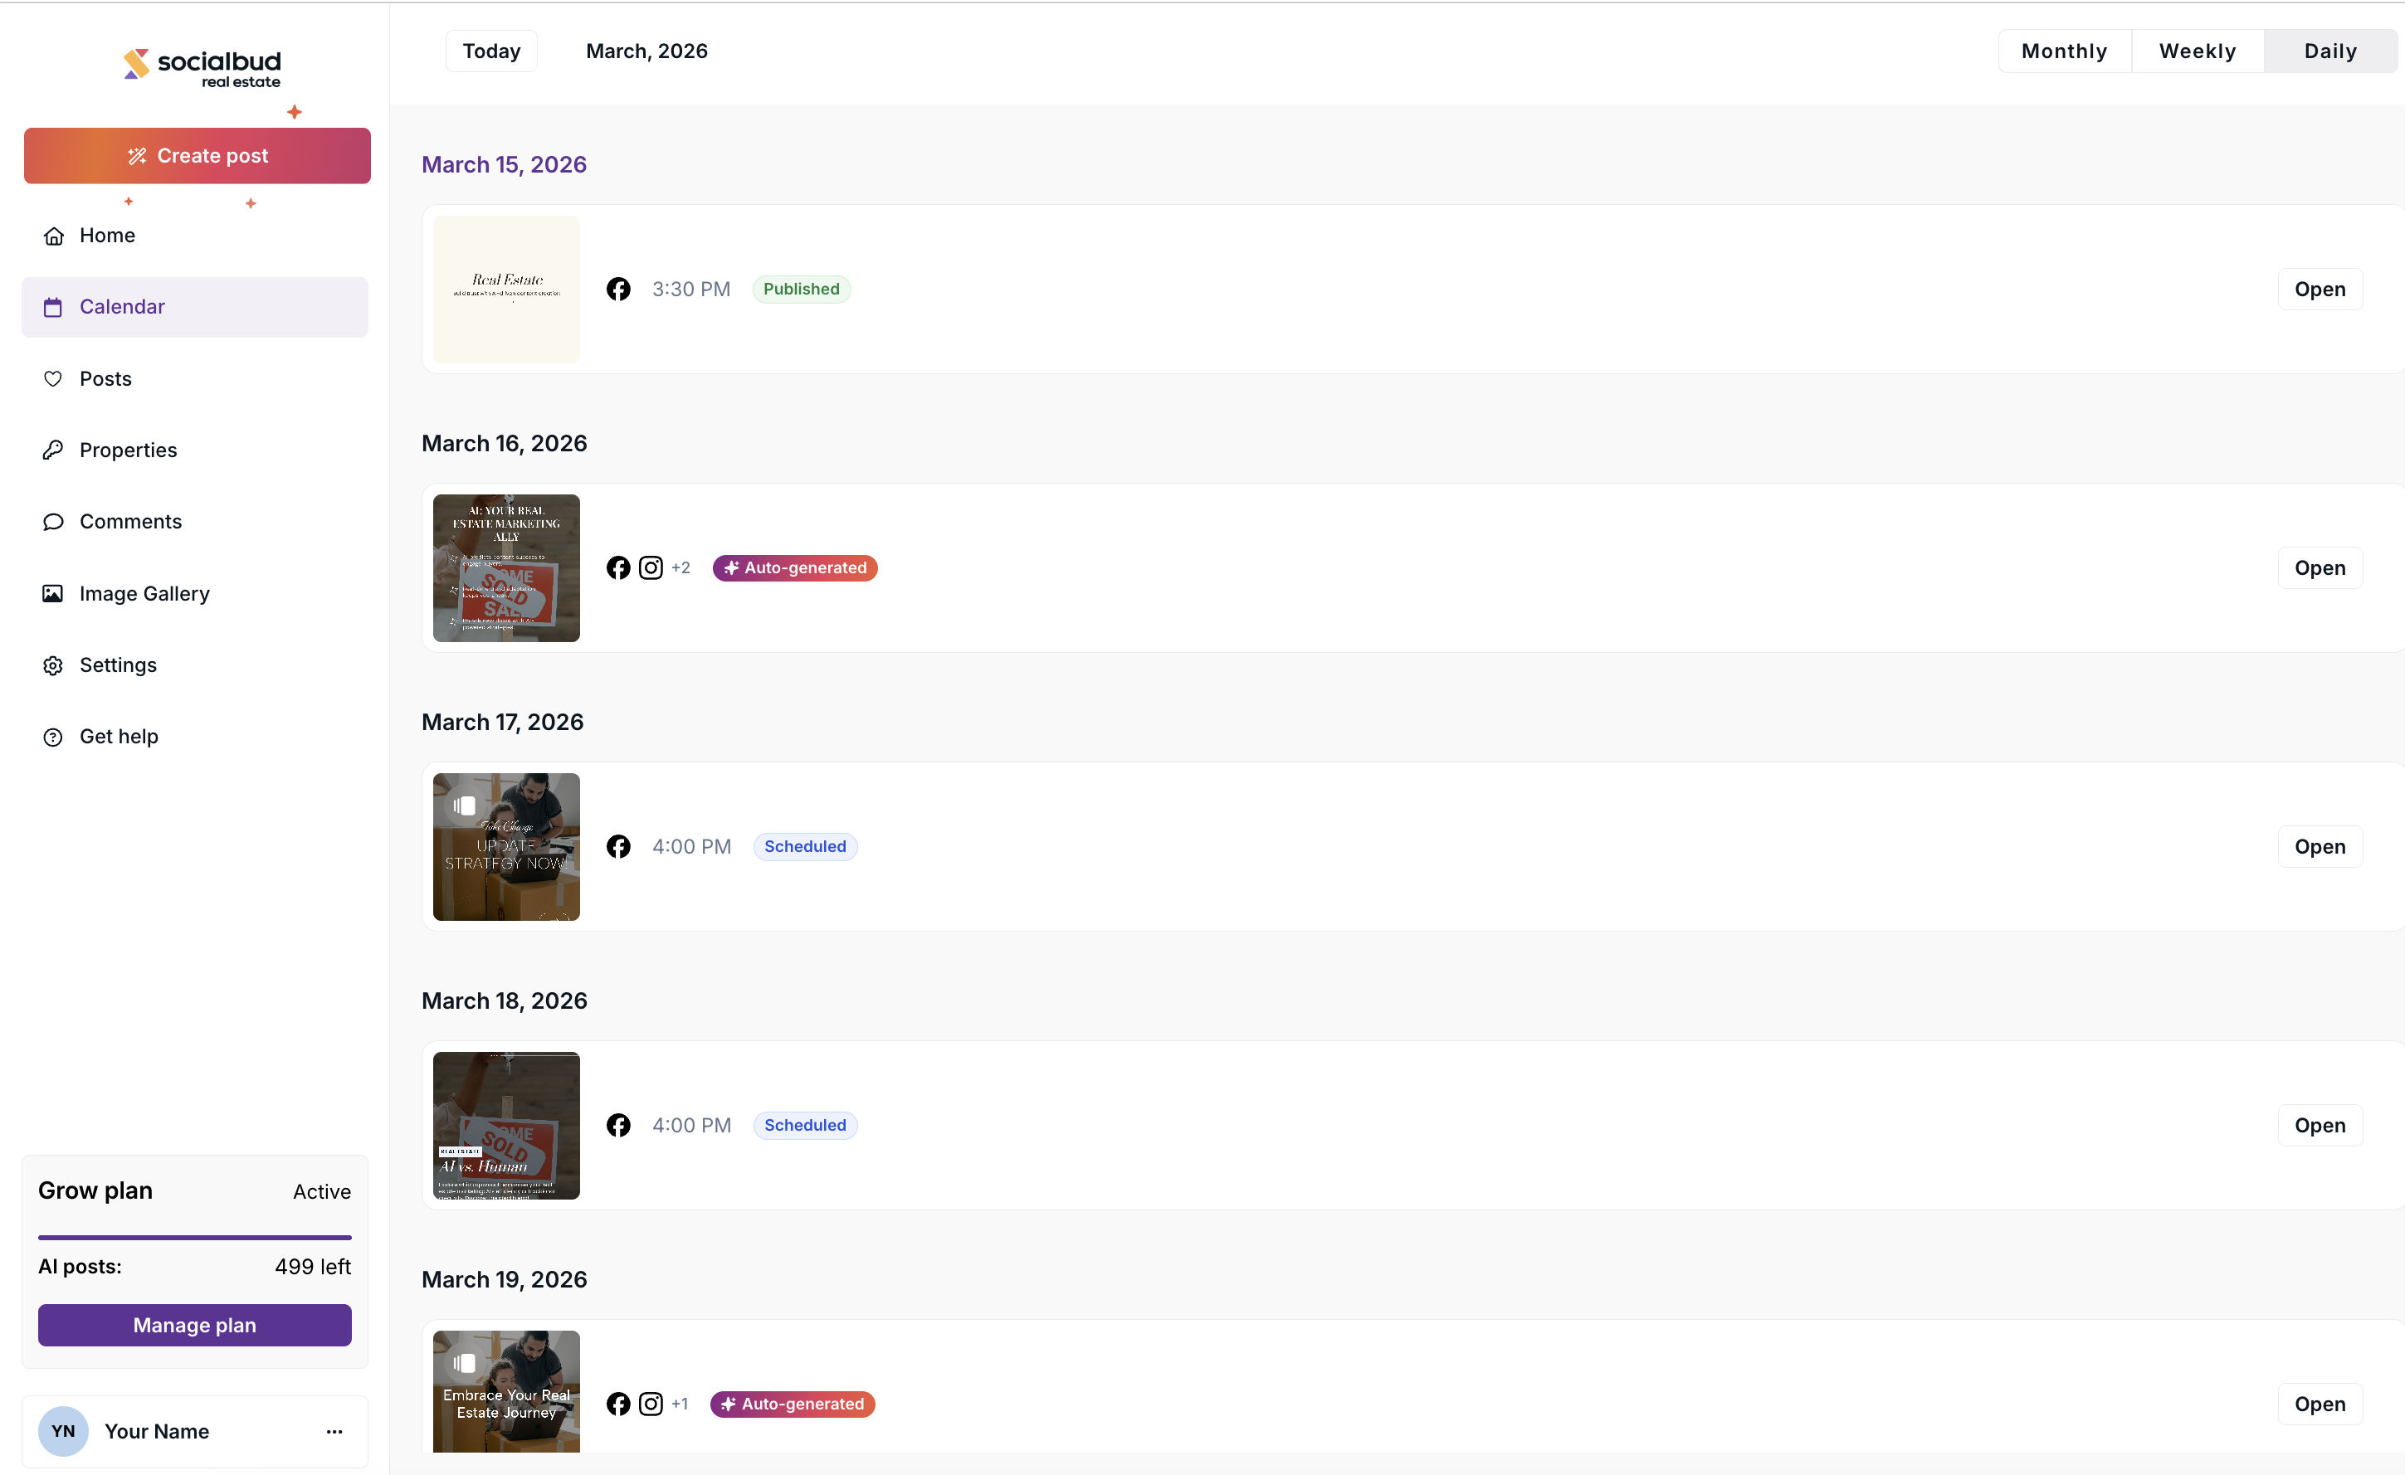Expand the +1 platforms on March 19 post
The image size is (2405, 1475).
click(x=680, y=1404)
